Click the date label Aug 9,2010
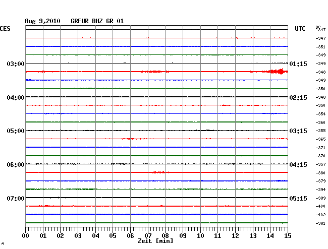Image resolution: width=328 pixels, height=249 pixels. 42,21
